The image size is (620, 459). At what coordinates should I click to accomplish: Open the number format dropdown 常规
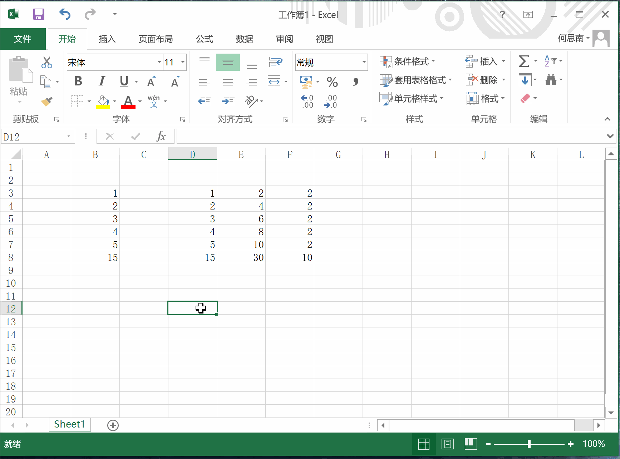coord(364,62)
